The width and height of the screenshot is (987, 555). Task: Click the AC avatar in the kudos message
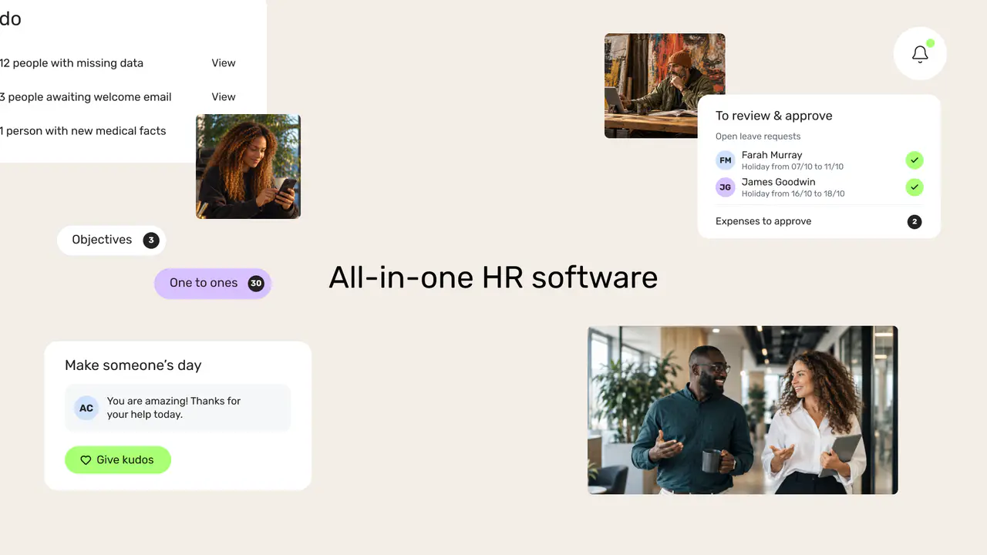(x=86, y=408)
